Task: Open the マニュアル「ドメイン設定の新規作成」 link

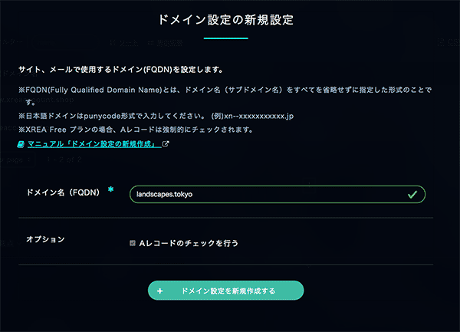Action: tap(94, 144)
